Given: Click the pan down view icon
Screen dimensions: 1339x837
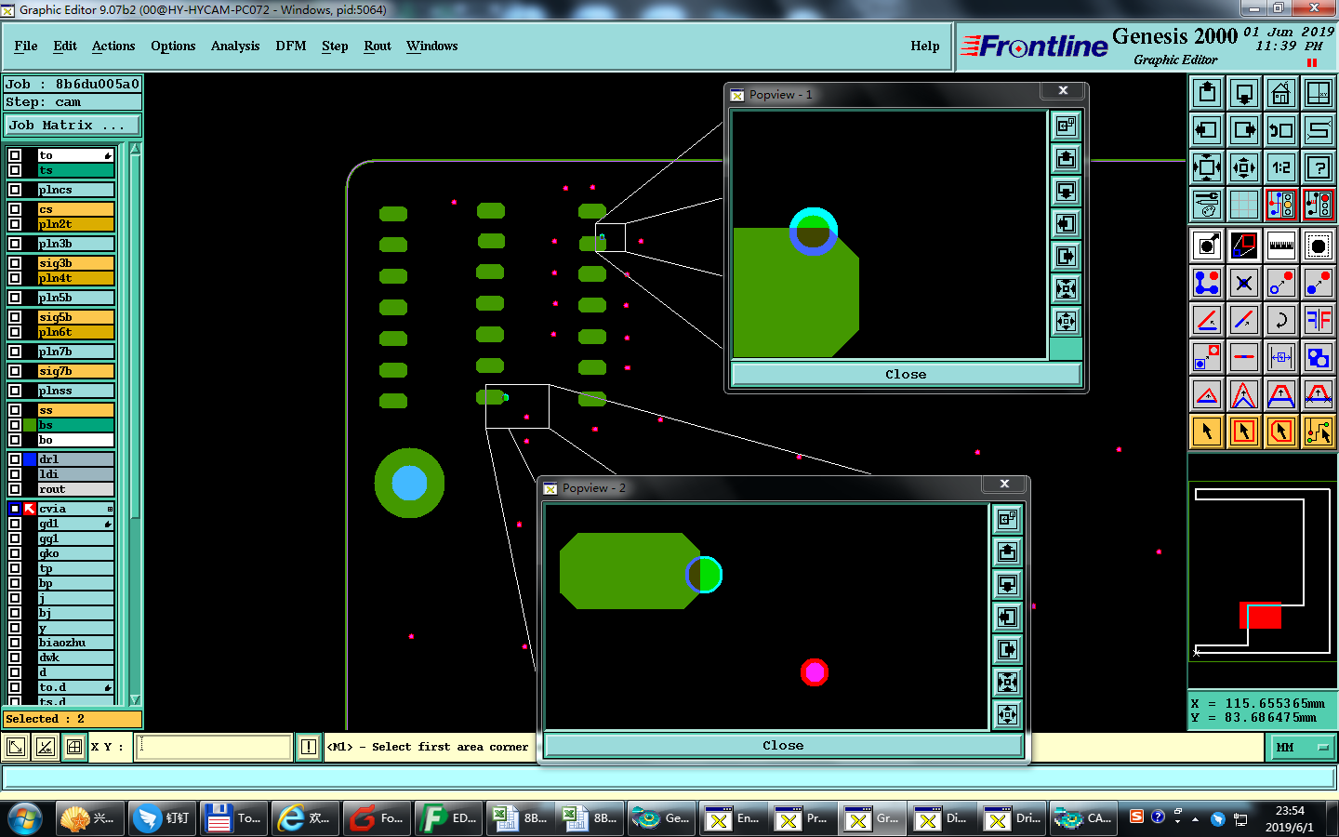Looking at the screenshot, I should (x=1244, y=93).
